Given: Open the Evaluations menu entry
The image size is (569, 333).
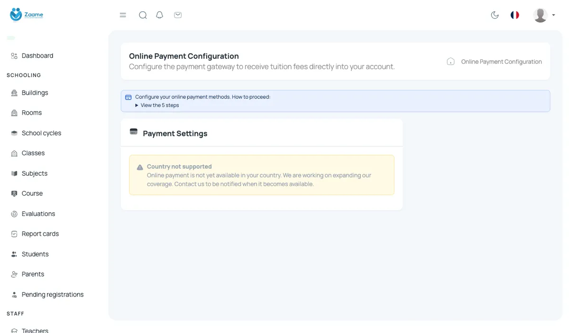Looking at the screenshot, I should point(38,214).
